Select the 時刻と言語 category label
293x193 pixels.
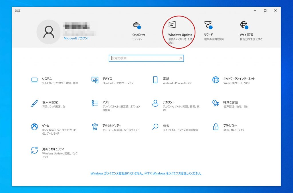tap(231, 102)
